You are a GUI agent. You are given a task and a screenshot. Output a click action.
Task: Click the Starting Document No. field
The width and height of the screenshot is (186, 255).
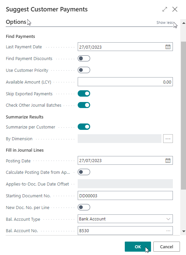[x=125, y=196]
